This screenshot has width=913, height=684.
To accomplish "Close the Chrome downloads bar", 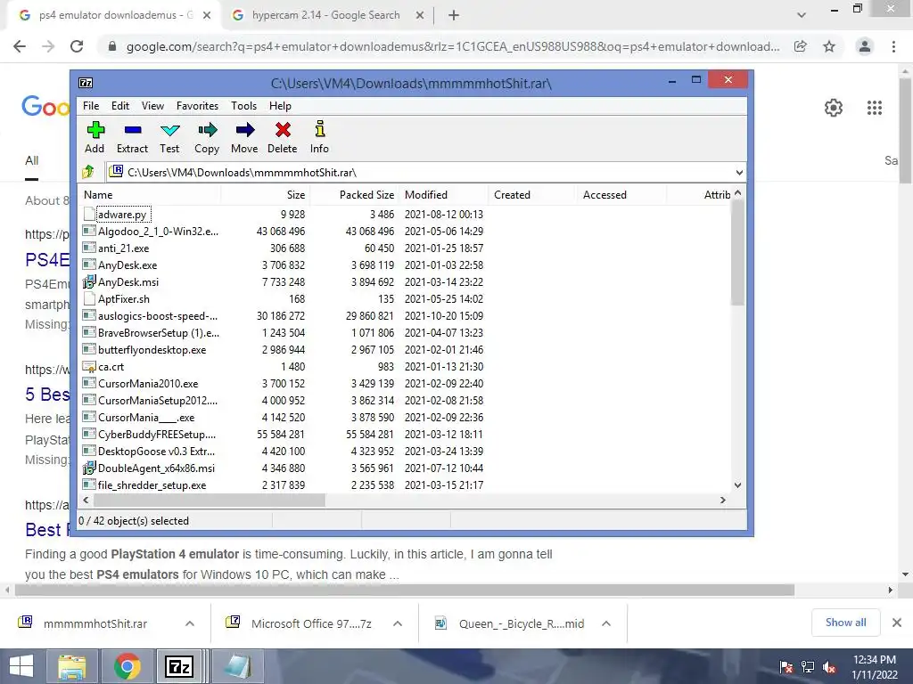I will click(x=897, y=623).
